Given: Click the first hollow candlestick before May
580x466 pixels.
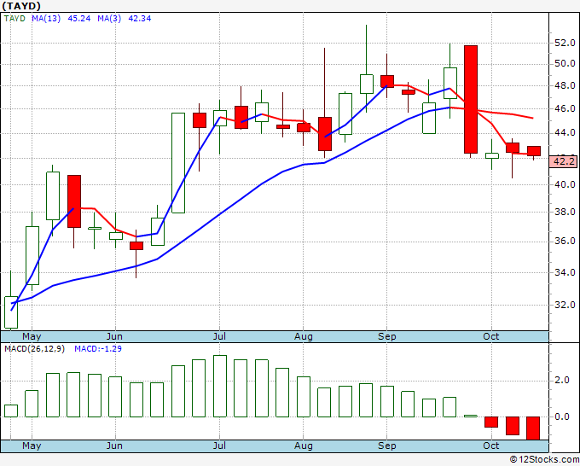Looking at the screenshot, I should pyautogui.click(x=11, y=312).
